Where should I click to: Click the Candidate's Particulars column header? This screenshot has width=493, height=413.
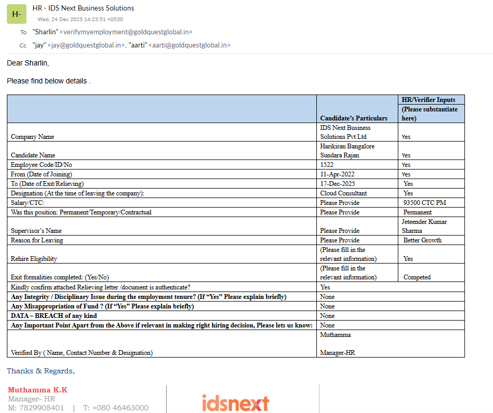click(x=354, y=118)
